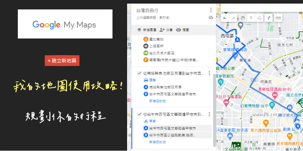Click the 茶六燒肉堂 restaurant pin on map
303x151 pixels.
coord(266,123)
